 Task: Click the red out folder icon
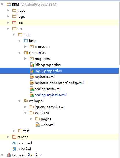click(x=14, y=22)
